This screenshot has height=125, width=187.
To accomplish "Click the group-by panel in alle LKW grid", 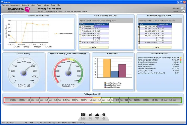I will click(106, 21).
